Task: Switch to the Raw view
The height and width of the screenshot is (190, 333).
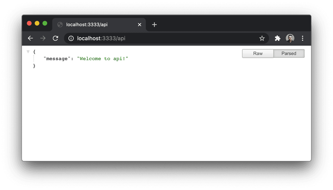Action: pyautogui.click(x=258, y=53)
